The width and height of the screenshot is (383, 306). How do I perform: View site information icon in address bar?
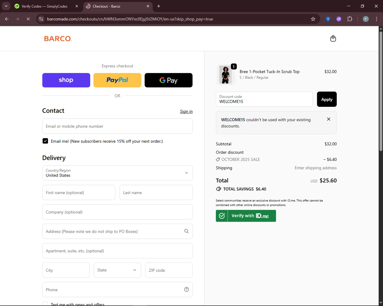click(41, 19)
